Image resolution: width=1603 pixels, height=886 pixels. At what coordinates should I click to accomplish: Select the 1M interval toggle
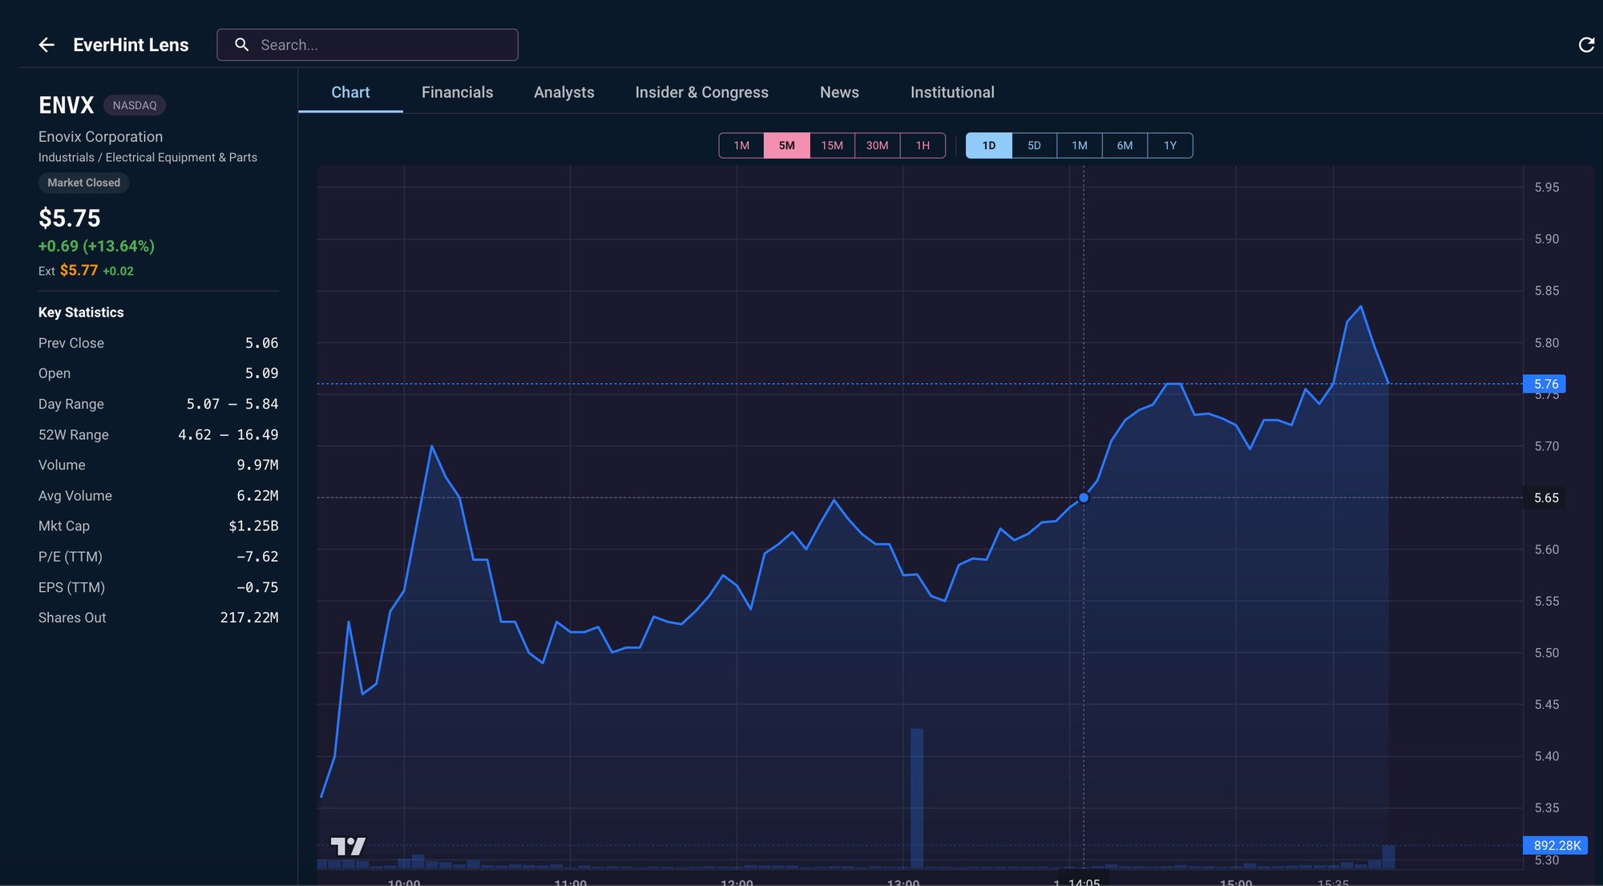point(741,146)
